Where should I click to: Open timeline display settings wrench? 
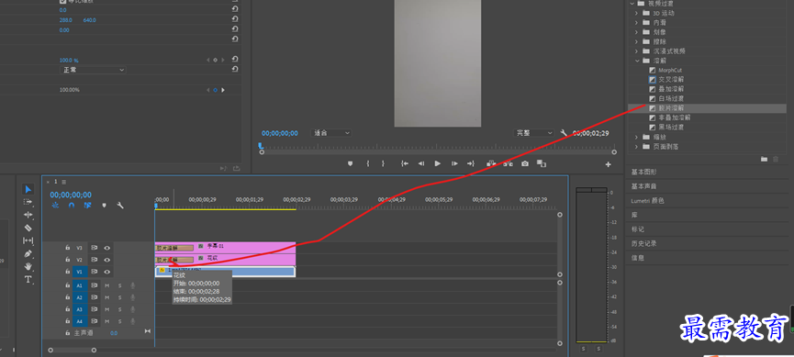[120, 206]
